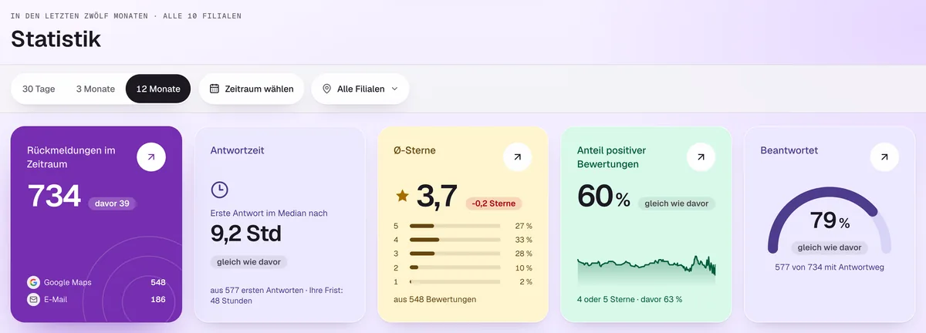Click the davor 39 badge

[113, 203]
